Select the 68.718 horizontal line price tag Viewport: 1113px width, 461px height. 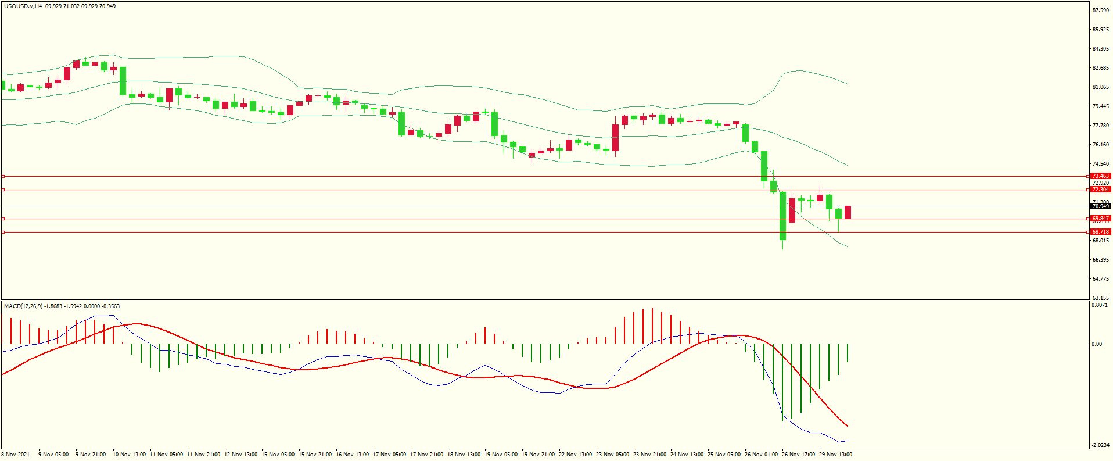coord(1100,232)
